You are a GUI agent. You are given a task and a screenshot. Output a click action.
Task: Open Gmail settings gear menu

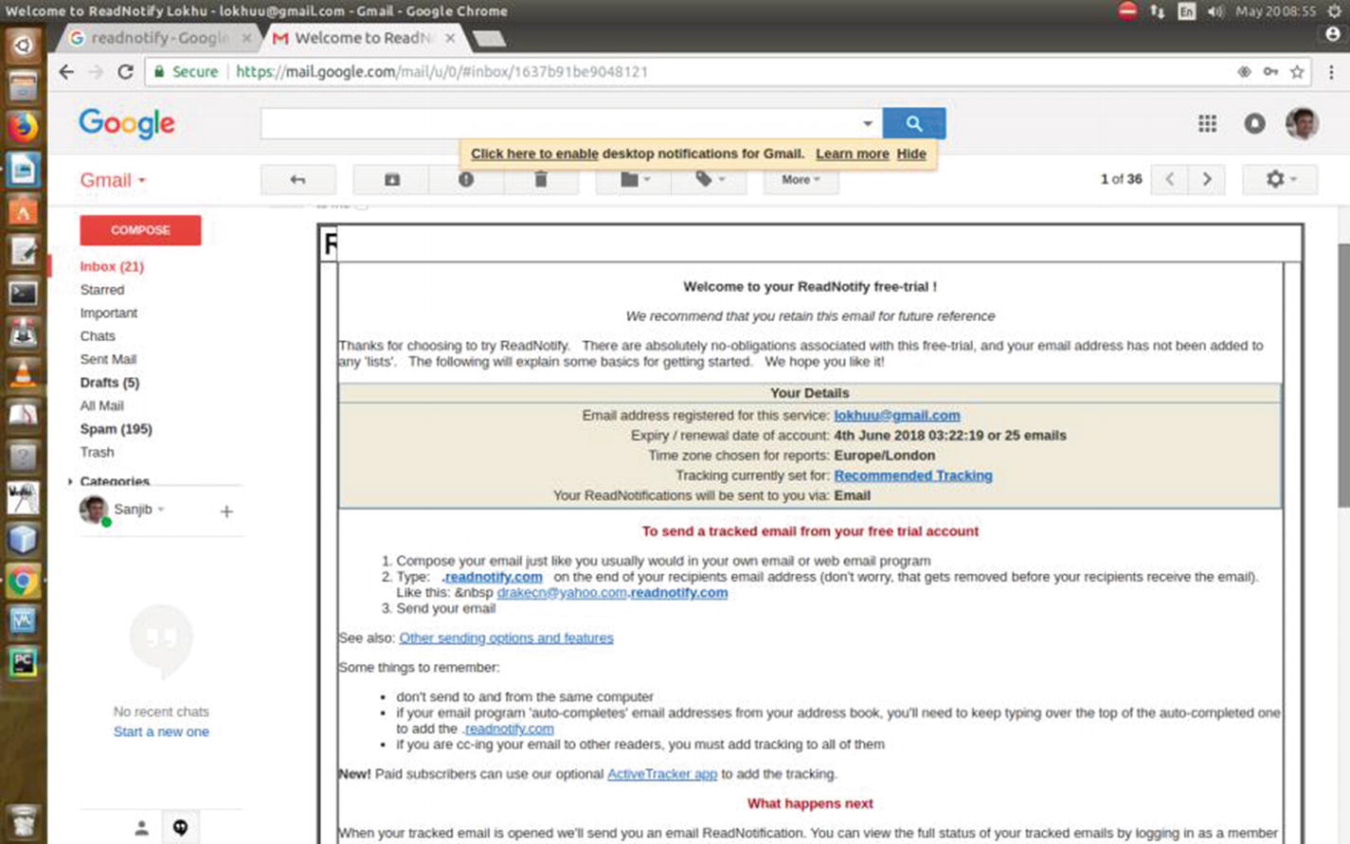coord(1280,179)
